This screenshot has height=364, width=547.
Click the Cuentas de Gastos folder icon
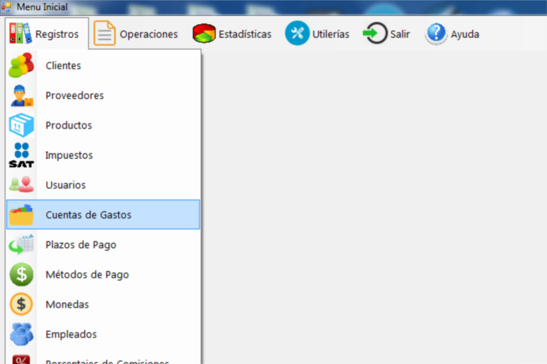[x=21, y=215]
